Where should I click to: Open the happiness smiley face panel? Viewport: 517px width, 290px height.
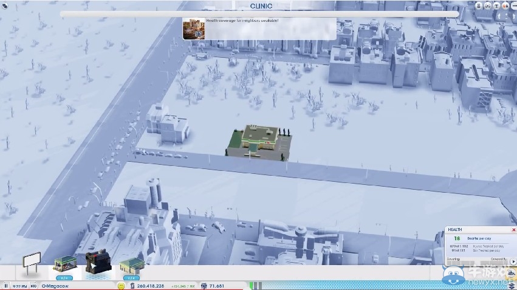coord(121,286)
